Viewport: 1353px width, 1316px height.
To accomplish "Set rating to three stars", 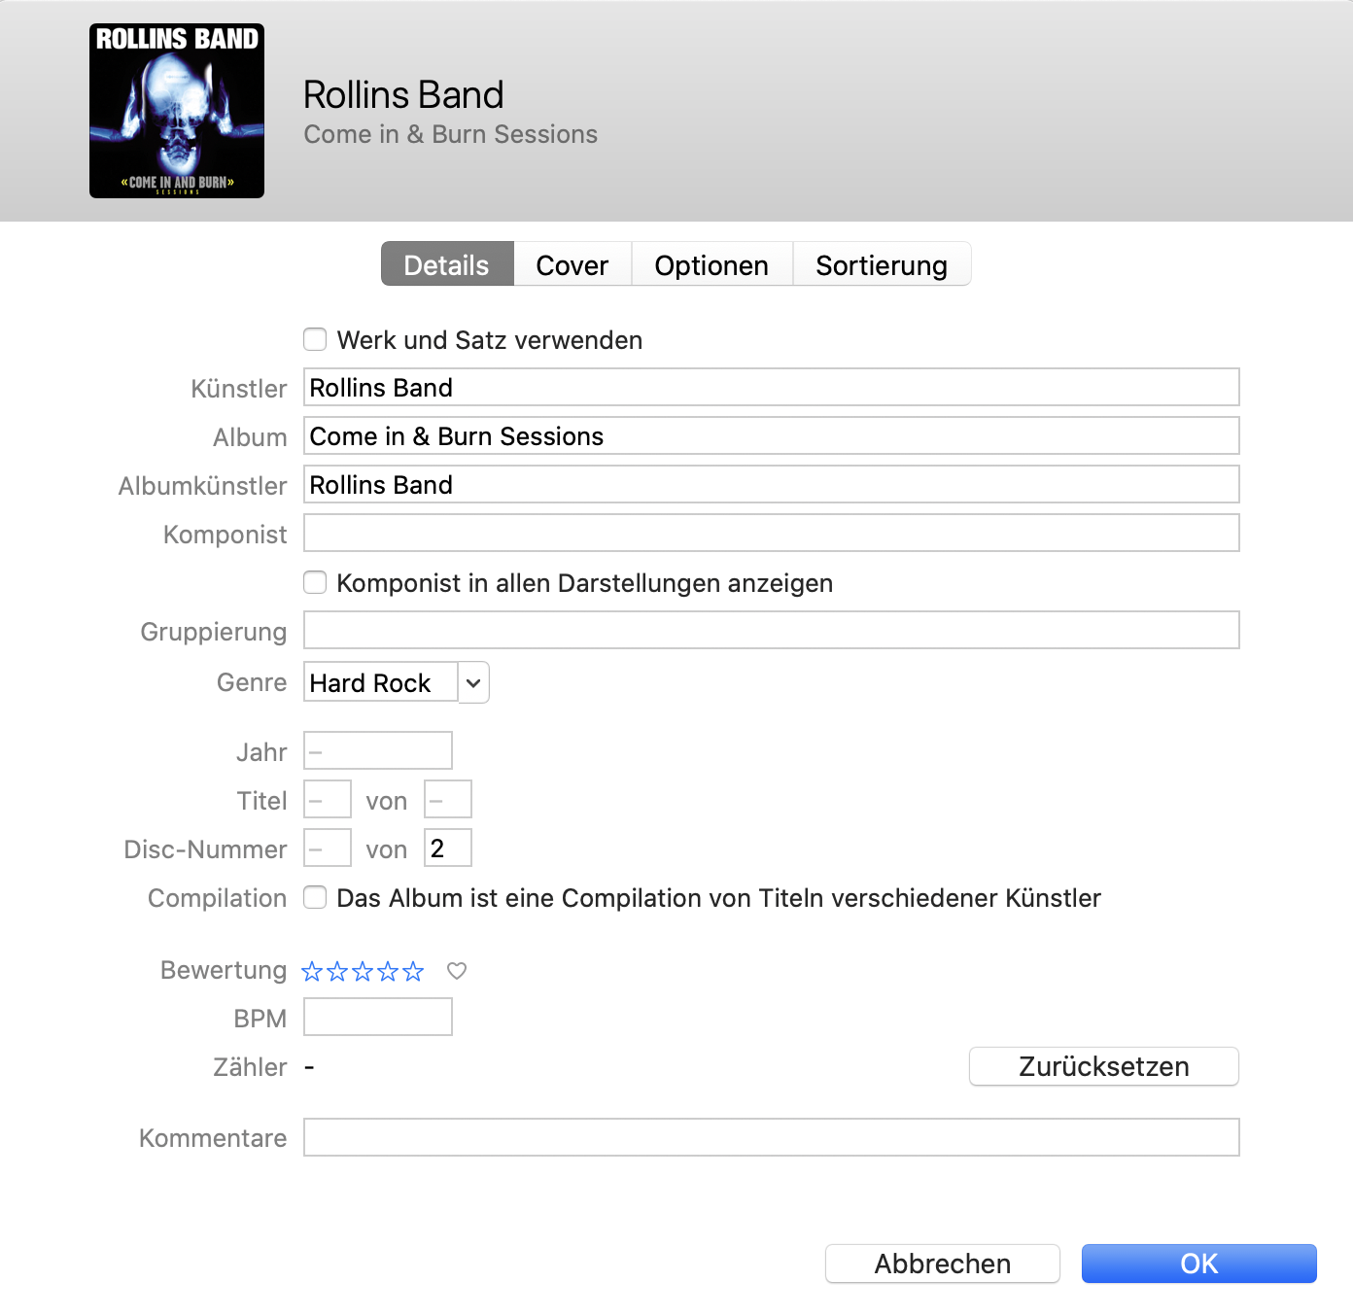I will point(363,971).
